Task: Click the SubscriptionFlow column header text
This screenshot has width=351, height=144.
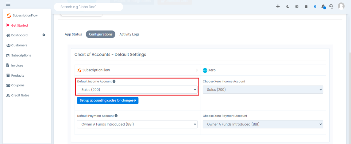Action: click(x=96, y=70)
